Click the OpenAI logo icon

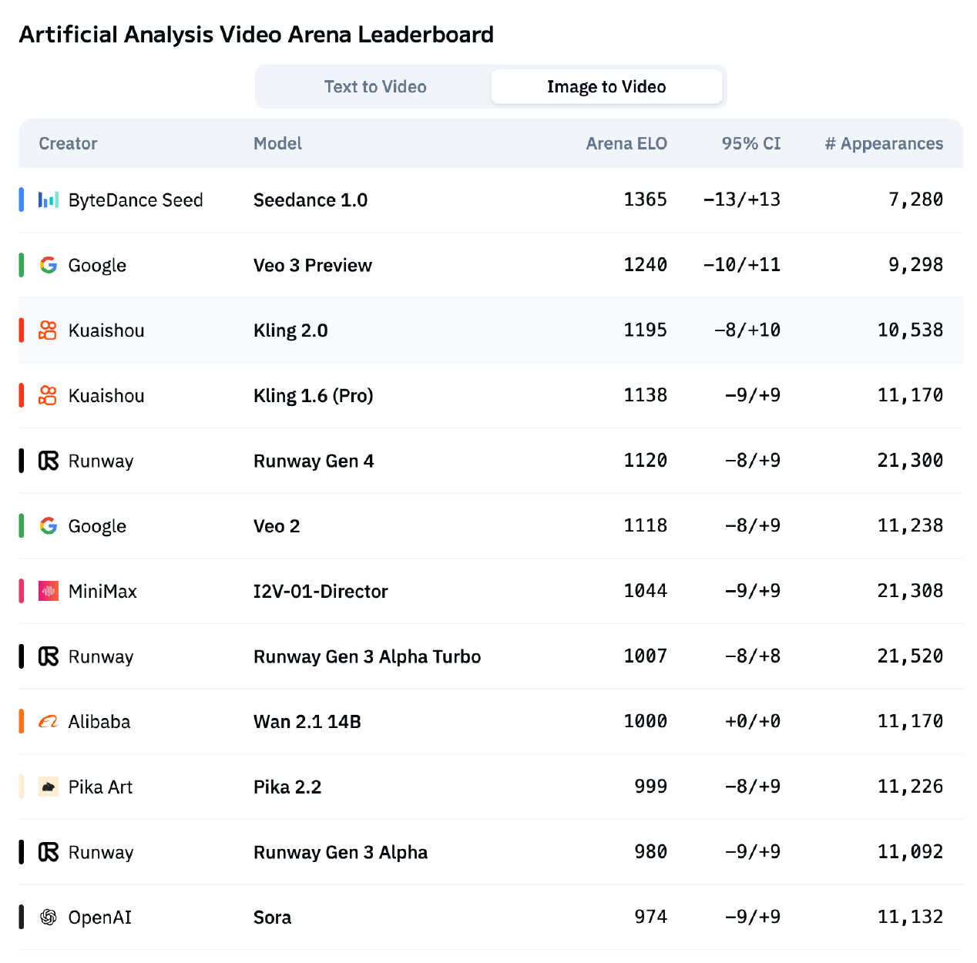coord(49,918)
